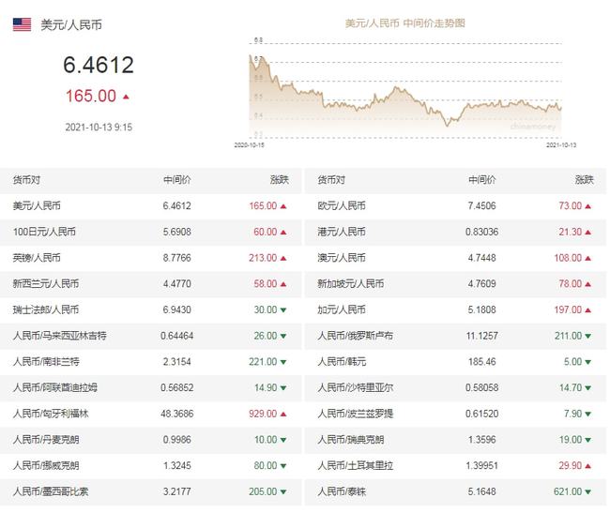
Task: Click red arrow in 人民币/匈牙利福林 row
Action: [283, 414]
